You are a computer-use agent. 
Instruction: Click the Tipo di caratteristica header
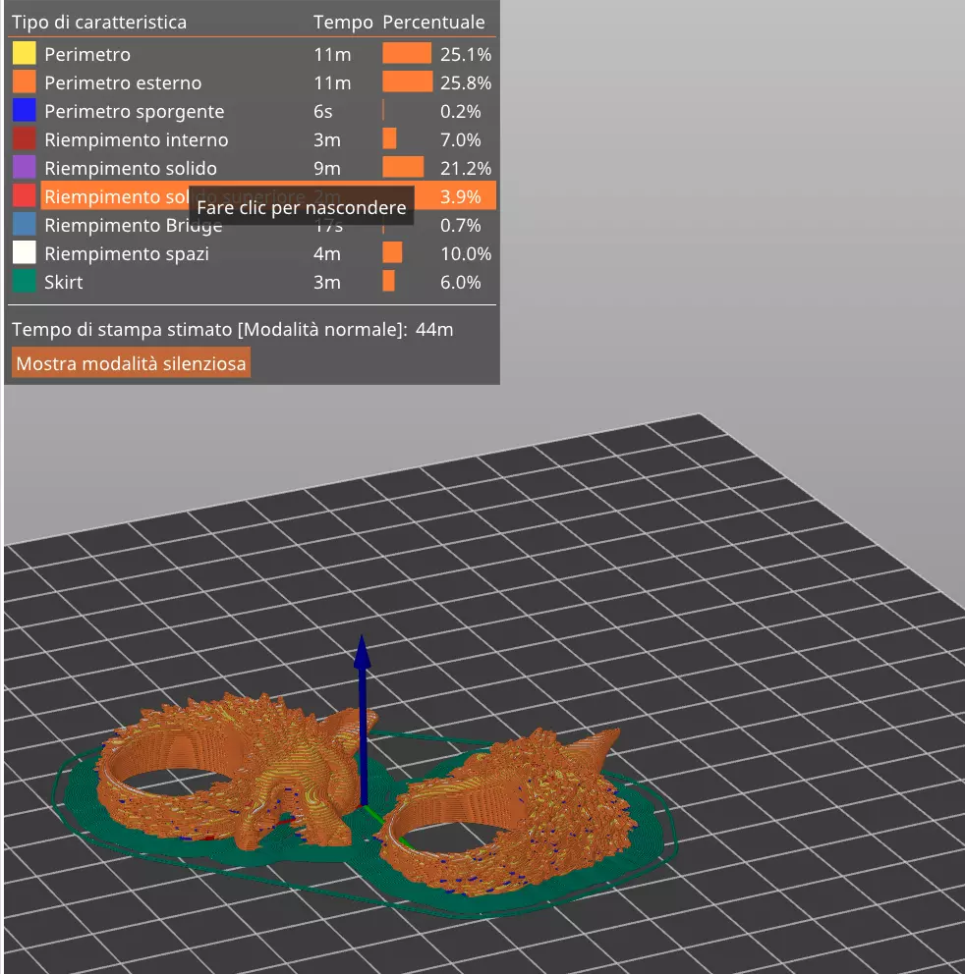[99, 23]
